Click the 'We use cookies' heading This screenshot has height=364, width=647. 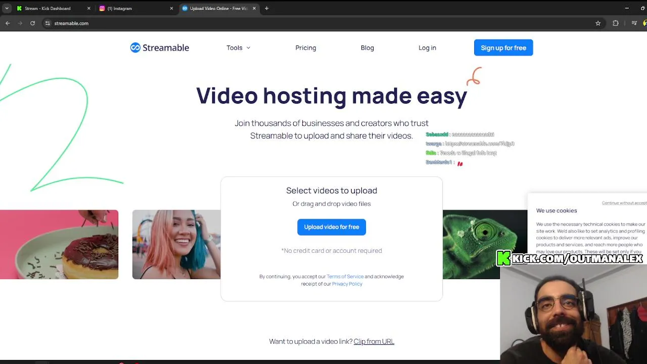557,210
